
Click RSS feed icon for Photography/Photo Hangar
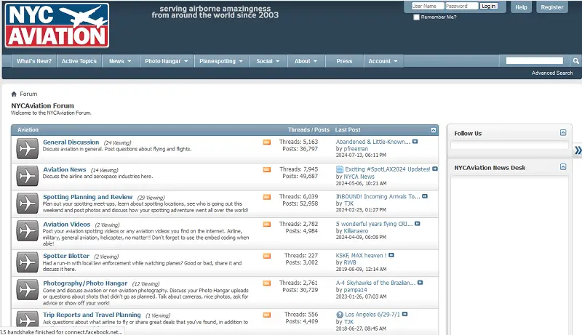coord(267,283)
